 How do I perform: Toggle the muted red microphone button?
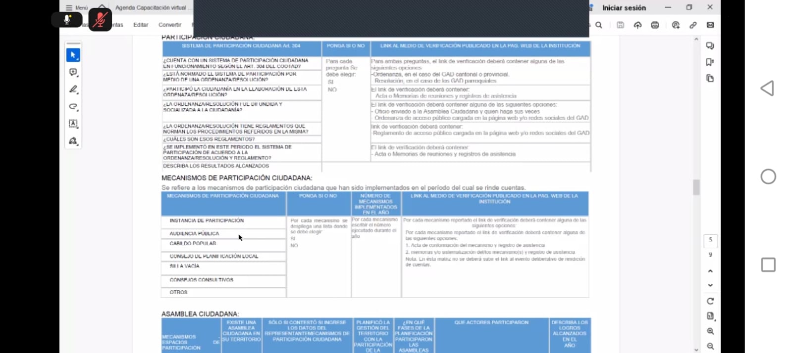click(100, 20)
